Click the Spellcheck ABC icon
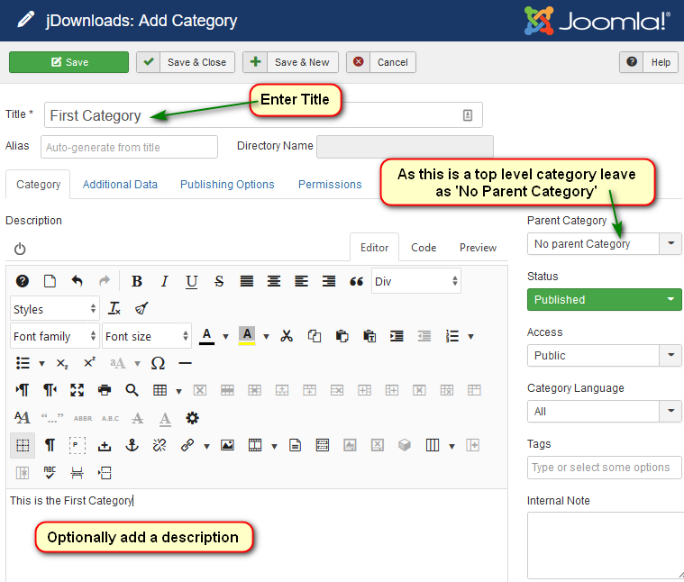This screenshot has height=582, width=684. click(x=50, y=473)
